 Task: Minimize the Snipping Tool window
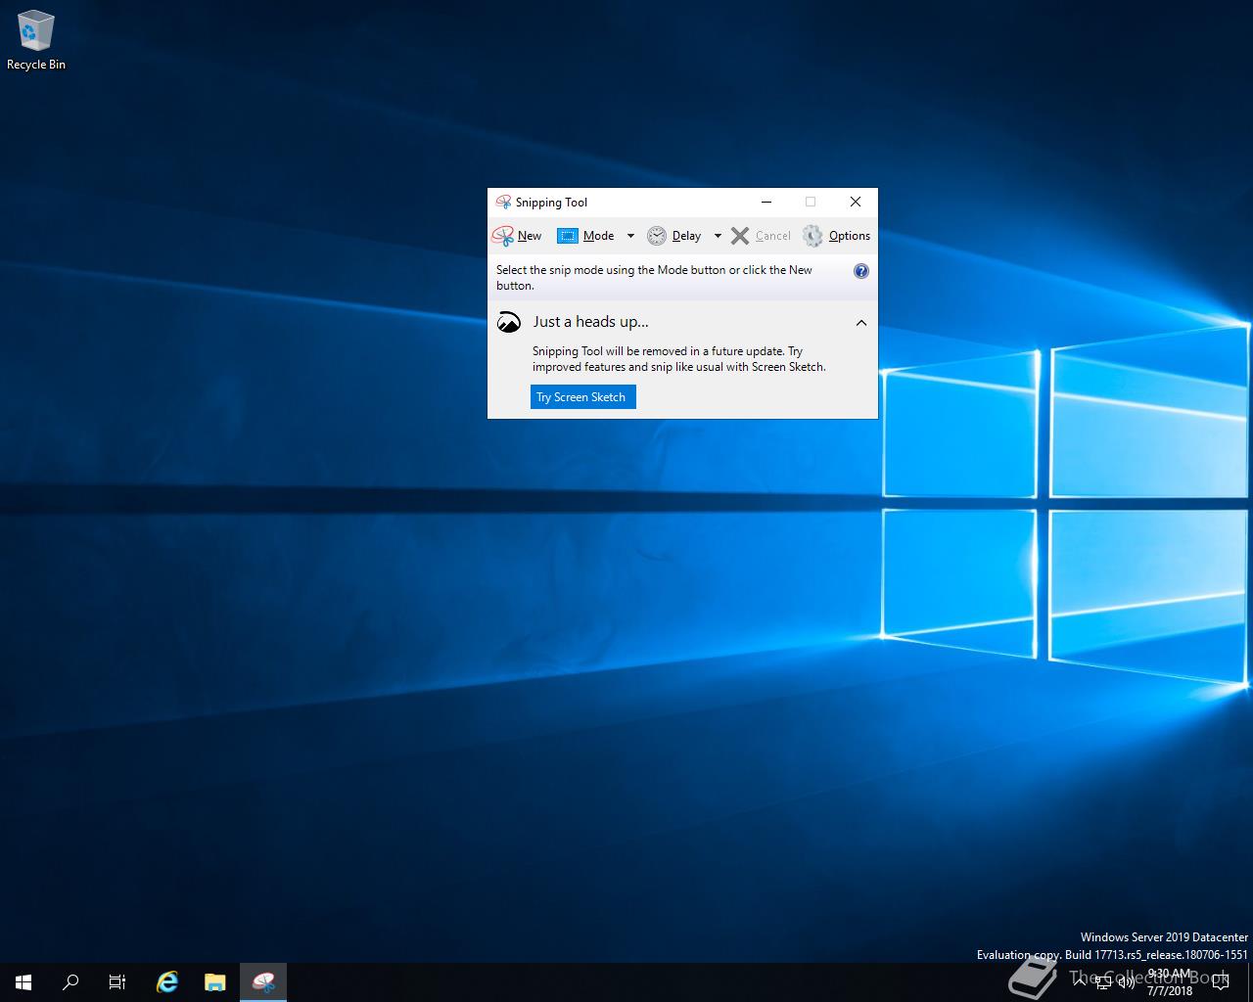click(766, 202)
